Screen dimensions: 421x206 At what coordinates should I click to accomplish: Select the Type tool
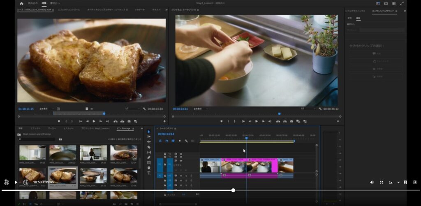click(x=149, y=173)
